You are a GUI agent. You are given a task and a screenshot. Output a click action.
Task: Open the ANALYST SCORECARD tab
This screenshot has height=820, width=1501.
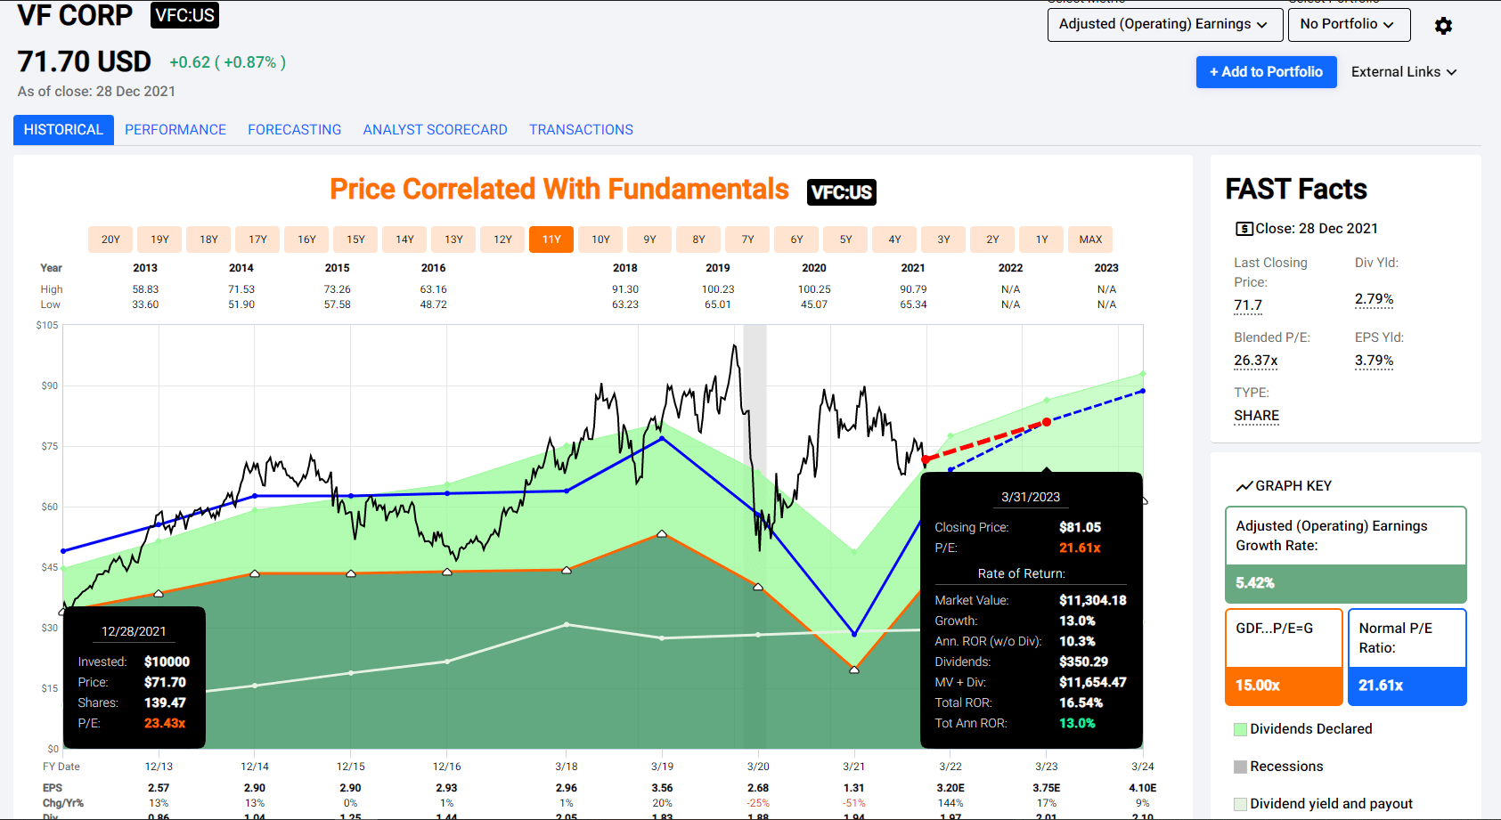click(436, 130)
